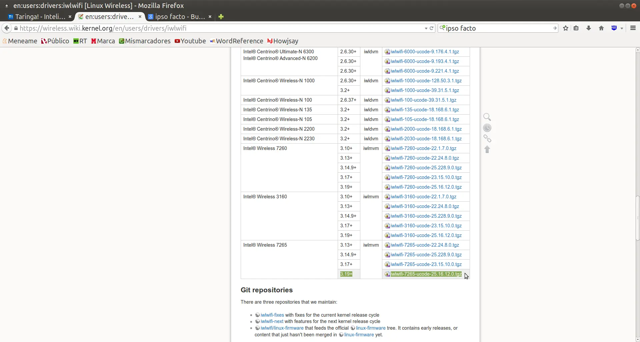The width and height of the screenshot is (640, 342).
Task: Open the Meneame bookmark
Action: click(x=20, y=41)
